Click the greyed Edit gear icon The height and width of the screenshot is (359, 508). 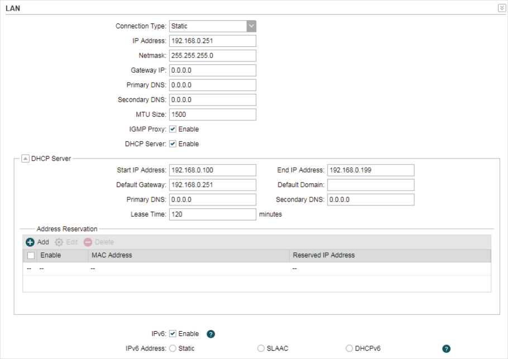59,242
